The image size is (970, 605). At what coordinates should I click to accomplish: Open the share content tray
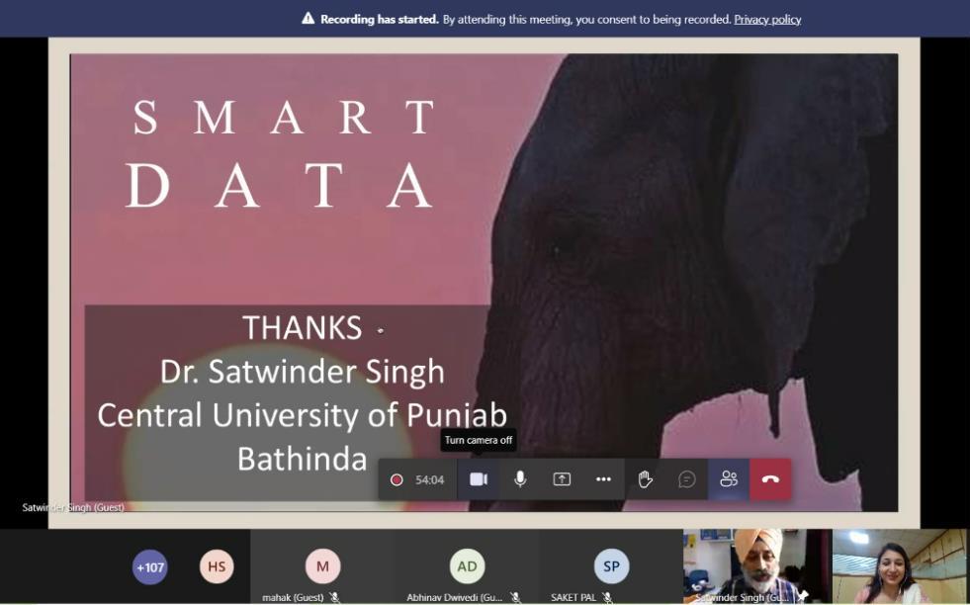(562, 479)
